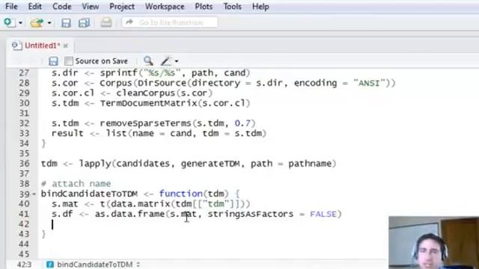Open the New File dropdown arrow

[20, 23]
